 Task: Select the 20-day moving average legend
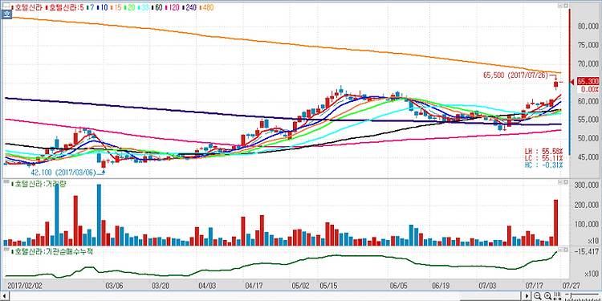point(130,7)
